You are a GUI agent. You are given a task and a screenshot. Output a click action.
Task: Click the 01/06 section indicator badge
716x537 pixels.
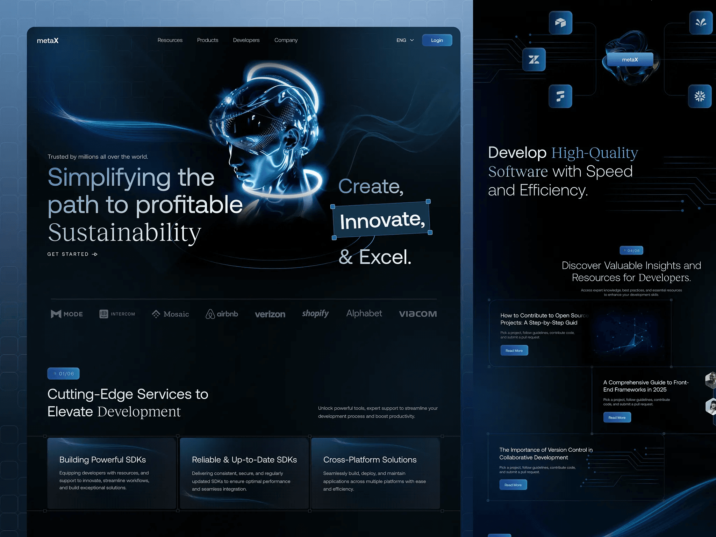(x=63, y=373)
